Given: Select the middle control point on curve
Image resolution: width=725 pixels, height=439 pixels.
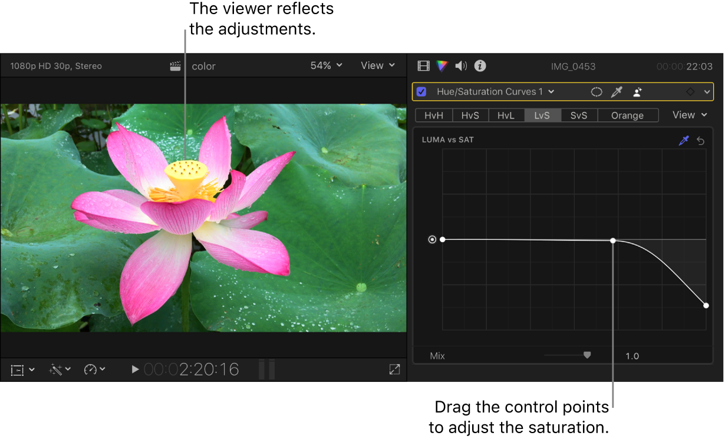Looking at the screenshot, I should coord(613,241).
